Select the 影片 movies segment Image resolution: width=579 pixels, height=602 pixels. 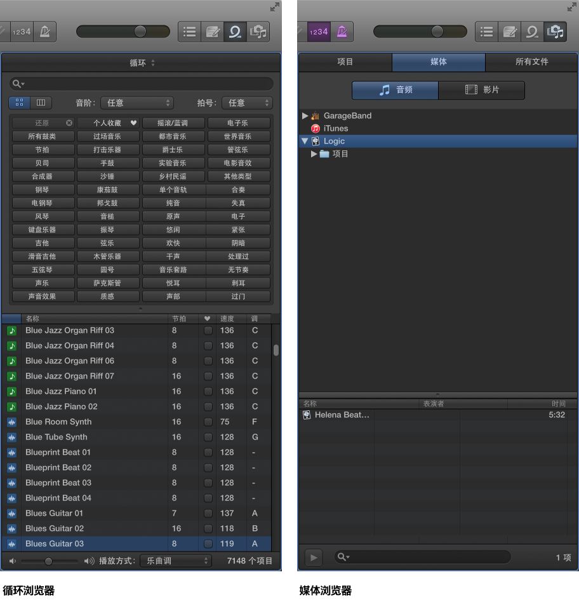coord(481,90)
